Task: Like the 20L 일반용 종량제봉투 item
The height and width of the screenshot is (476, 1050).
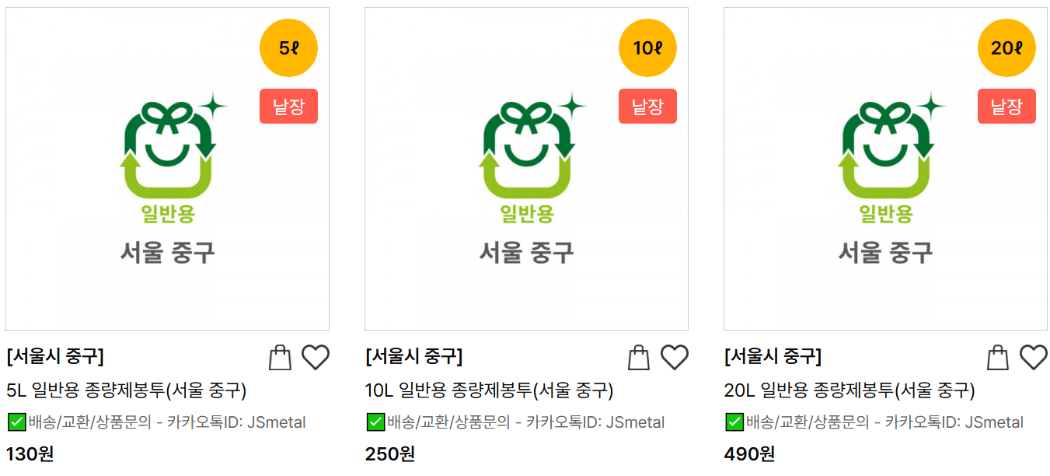Action: point(1034,358)
